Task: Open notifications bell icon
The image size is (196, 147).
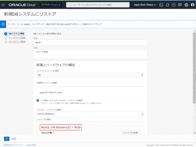Action: coord(168,5)
